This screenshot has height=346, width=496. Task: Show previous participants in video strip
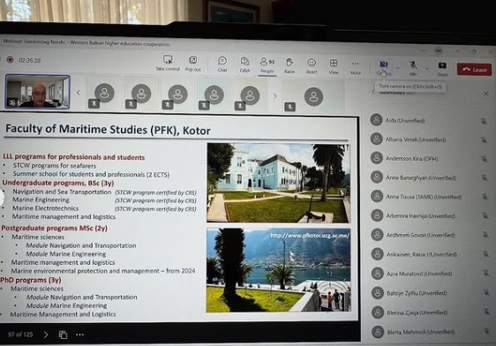pos(79,93)
